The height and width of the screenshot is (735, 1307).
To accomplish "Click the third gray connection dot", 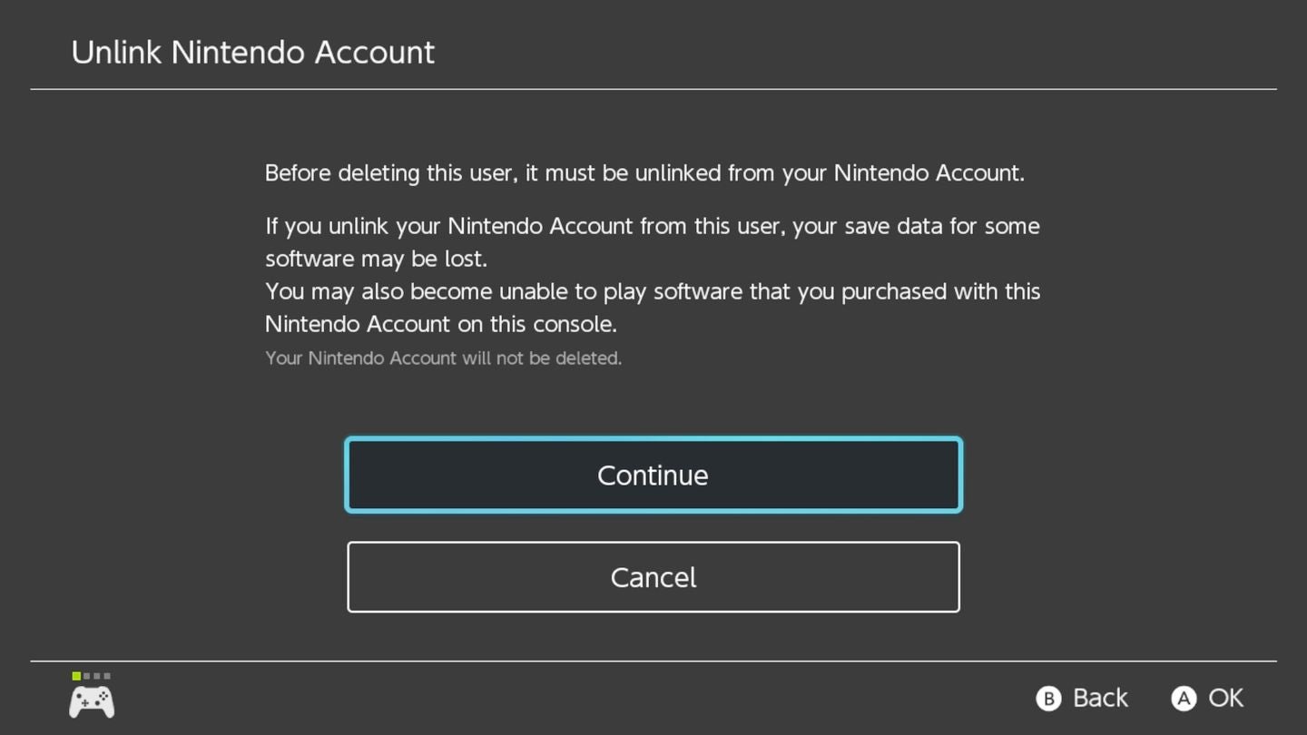I will [107, 676].
